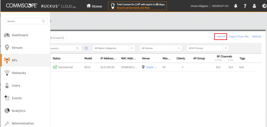Click the search magnifier in sidebar
267x127 pixels.
(x=44, y=21)
